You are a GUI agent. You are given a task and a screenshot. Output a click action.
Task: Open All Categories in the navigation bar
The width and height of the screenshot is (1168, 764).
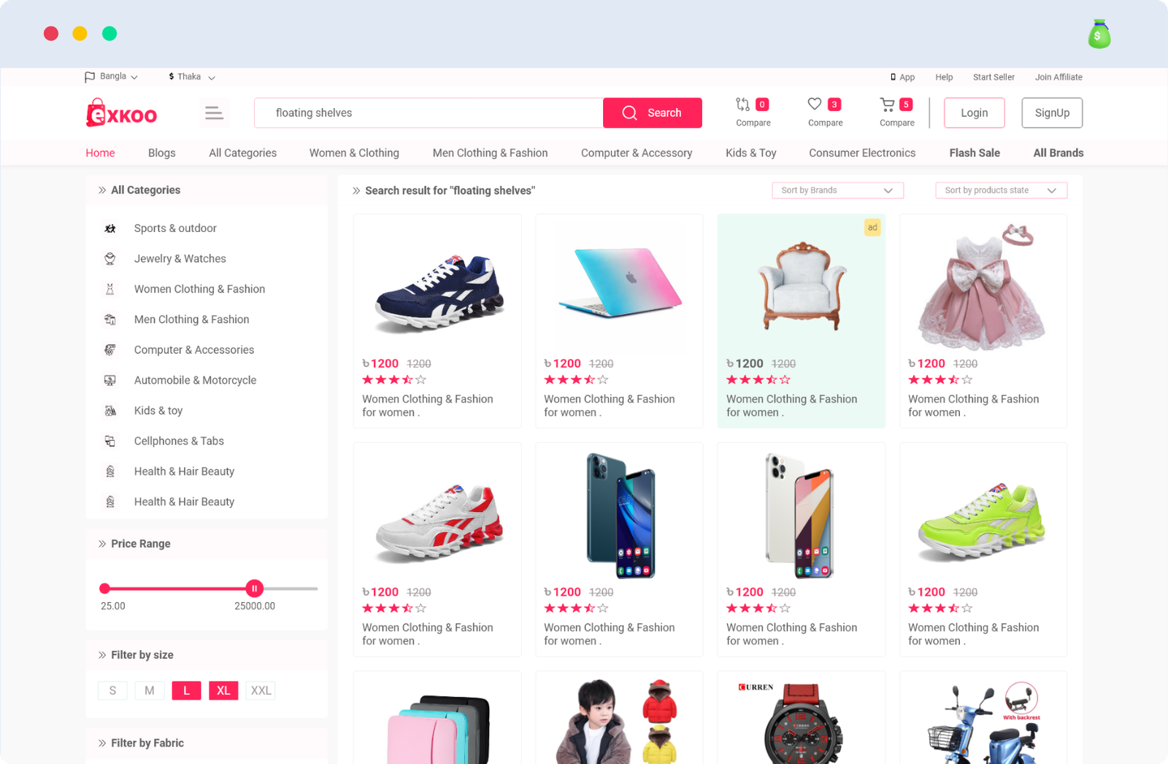[243, 153]
